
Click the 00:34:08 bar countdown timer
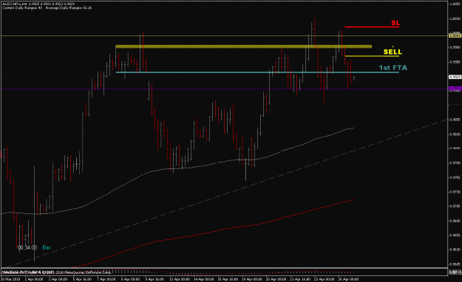(x=27, y=247)
